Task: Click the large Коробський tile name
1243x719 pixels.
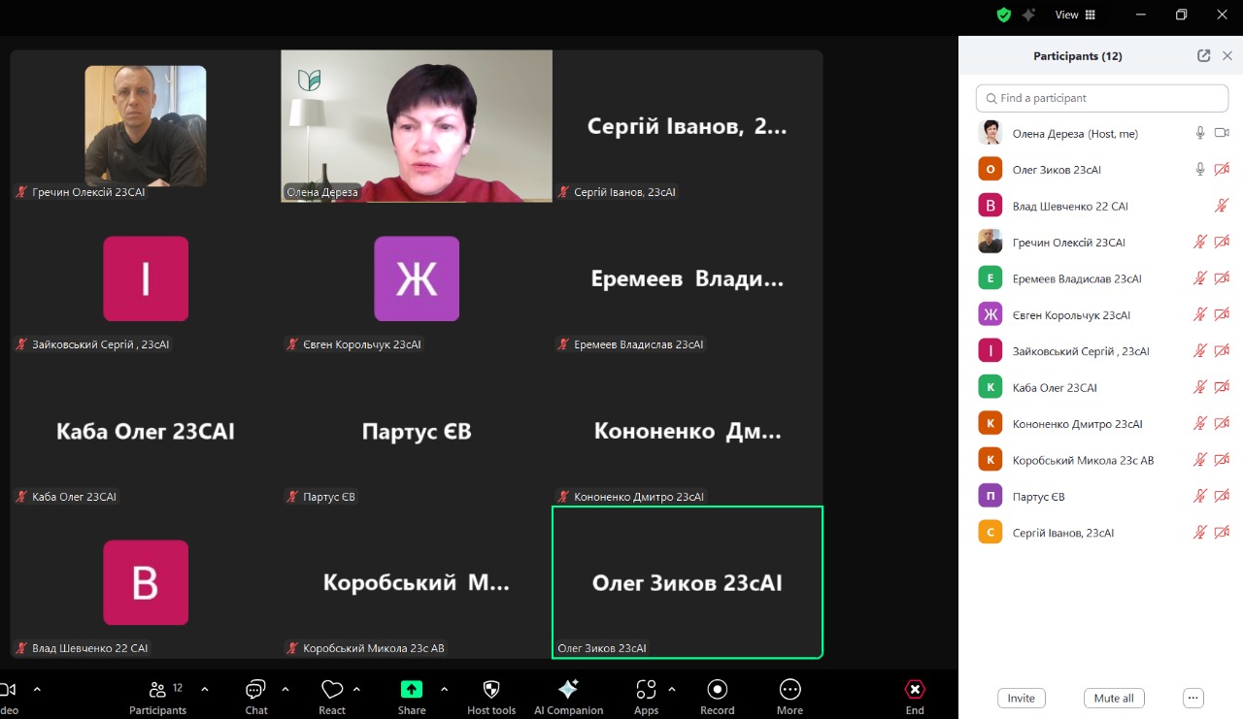Action: (417, 582)
